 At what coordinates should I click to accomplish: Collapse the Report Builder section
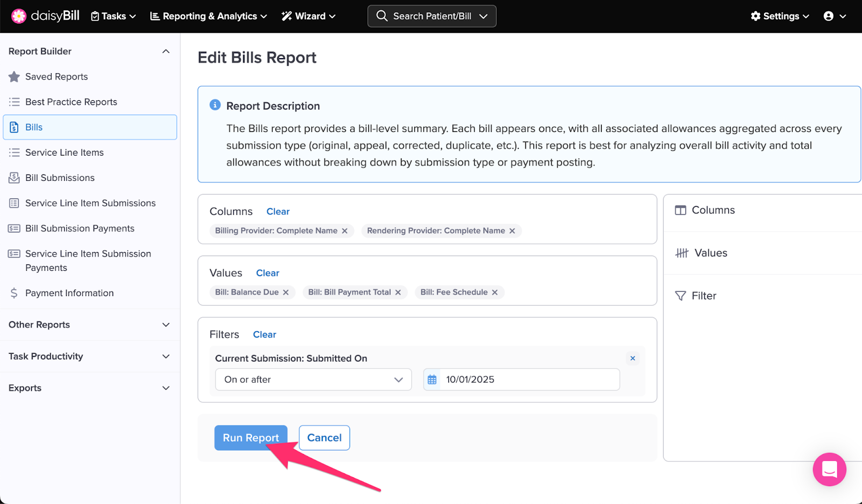pos(166,52)
